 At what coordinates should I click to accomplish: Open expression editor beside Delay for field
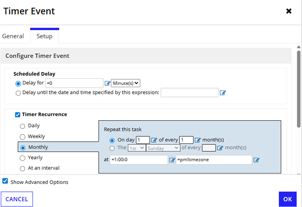107,83
